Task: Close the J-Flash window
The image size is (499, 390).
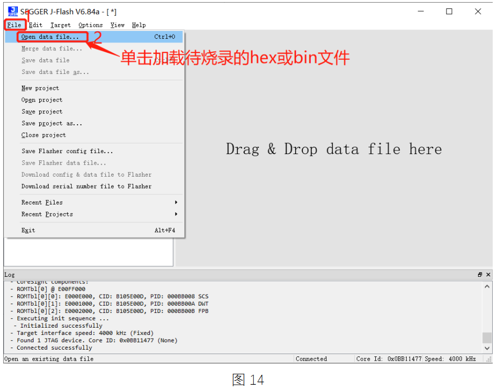Action: tap(478, 12)
